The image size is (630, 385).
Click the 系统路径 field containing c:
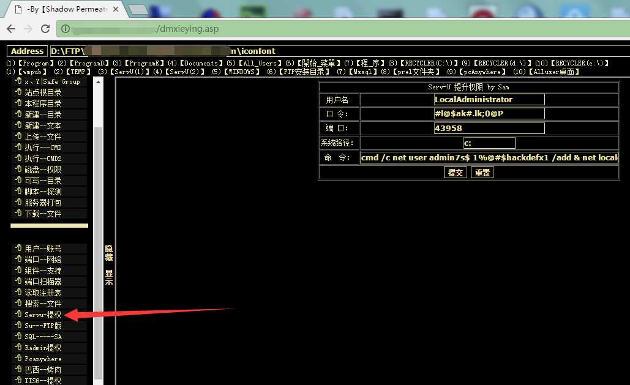pyautogui.click(x=489, y=143)
